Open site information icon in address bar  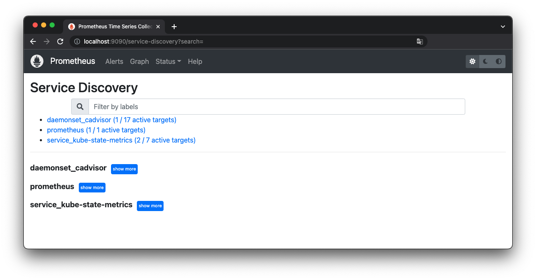tap(77, 41)
